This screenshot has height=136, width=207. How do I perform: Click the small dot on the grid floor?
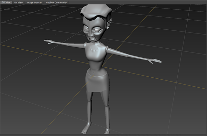point(55,34)
